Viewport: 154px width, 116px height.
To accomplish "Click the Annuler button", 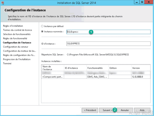I will [125, 110].
